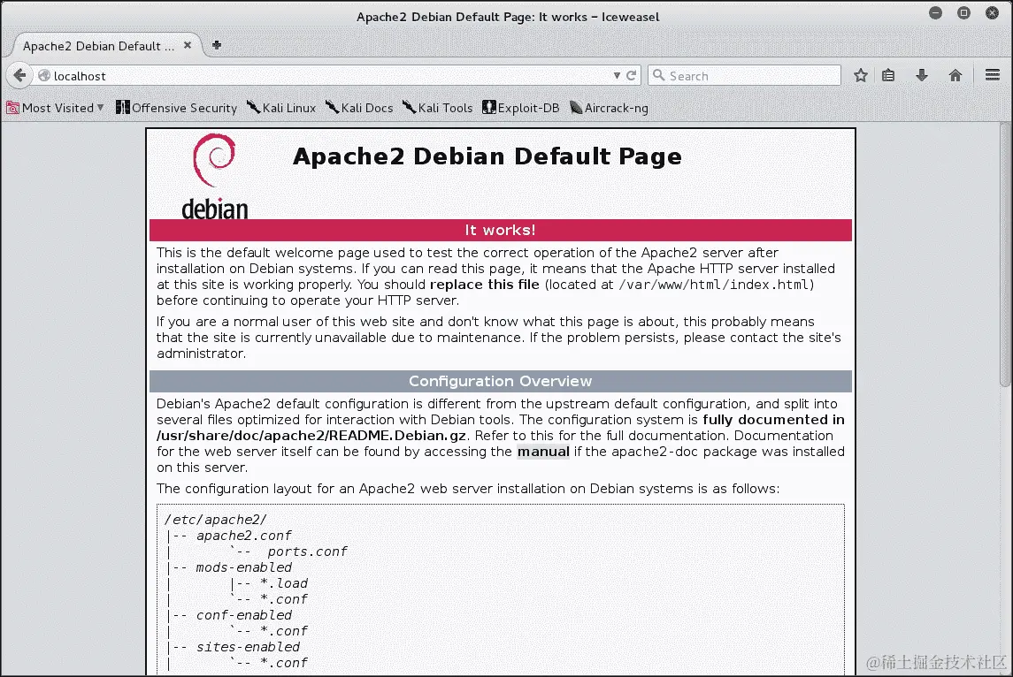
Task: Open the hamburger menu
Action: tap(993, 75)
